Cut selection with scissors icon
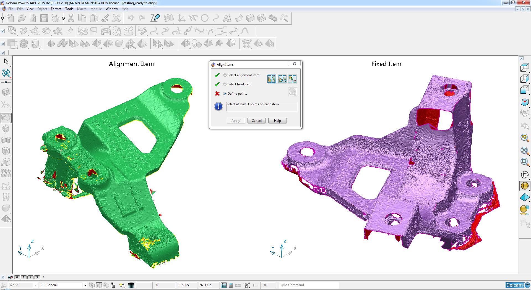Screen dimensions: 531x290 tap(71, 19)
